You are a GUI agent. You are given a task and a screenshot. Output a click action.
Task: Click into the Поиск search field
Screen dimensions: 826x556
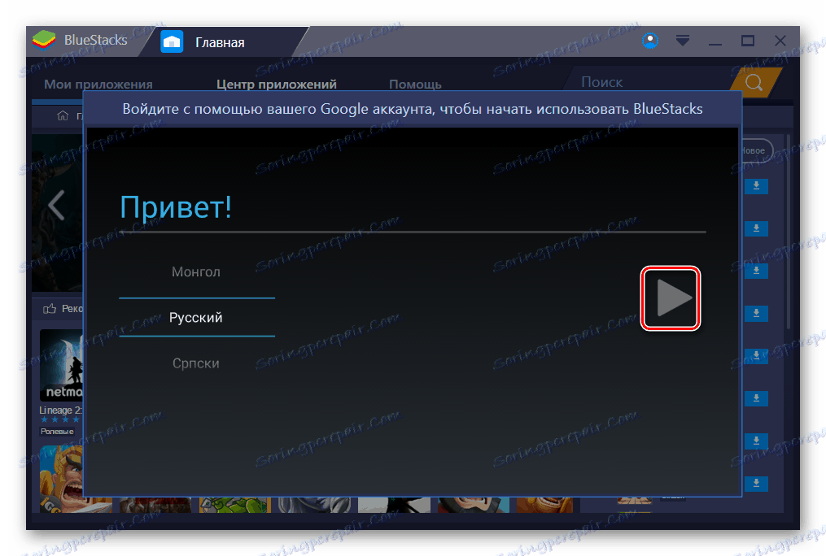tap(648, 83)
